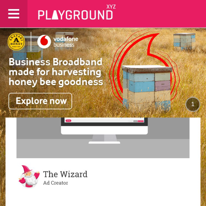Click the foreground beehive box image

(147, 87)
